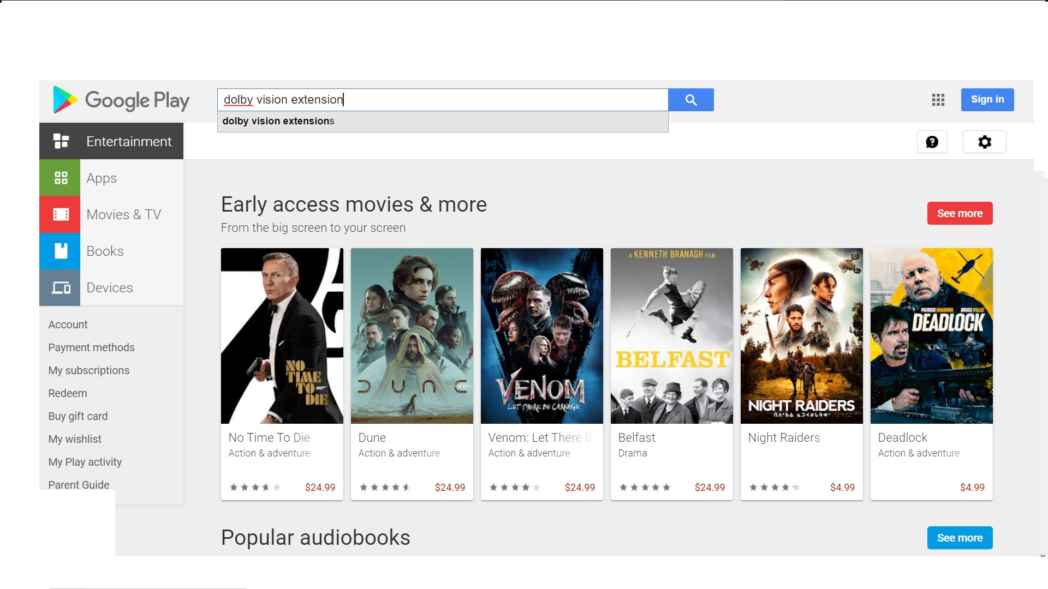
Task: Open the No Time To Die poster
Action: click(x=282, y=336)
